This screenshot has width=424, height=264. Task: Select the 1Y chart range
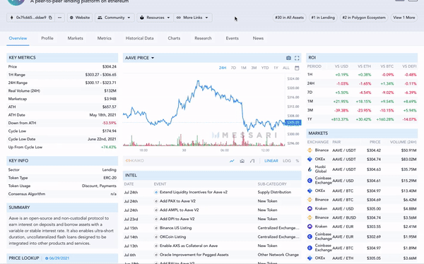276,68
